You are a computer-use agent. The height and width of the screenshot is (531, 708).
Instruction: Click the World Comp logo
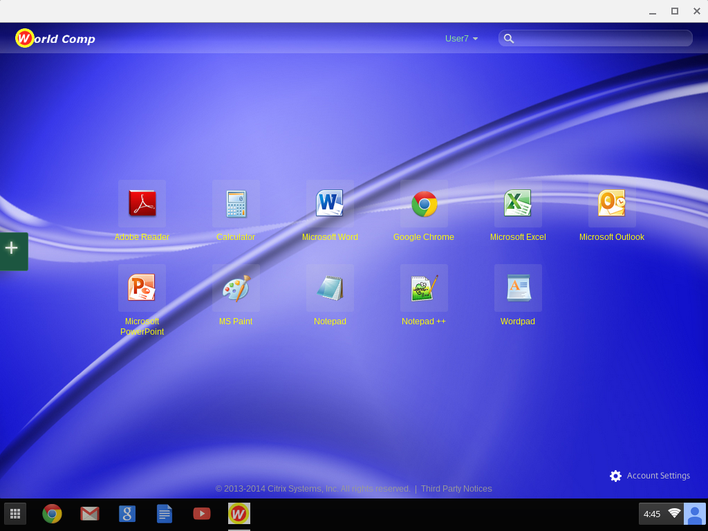[55, 39]
